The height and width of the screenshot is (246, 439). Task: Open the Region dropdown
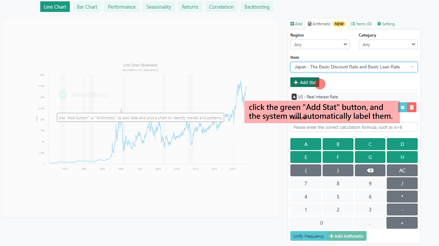320,45
